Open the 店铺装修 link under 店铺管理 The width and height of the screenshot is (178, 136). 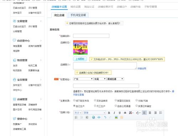tap(33, 105)
